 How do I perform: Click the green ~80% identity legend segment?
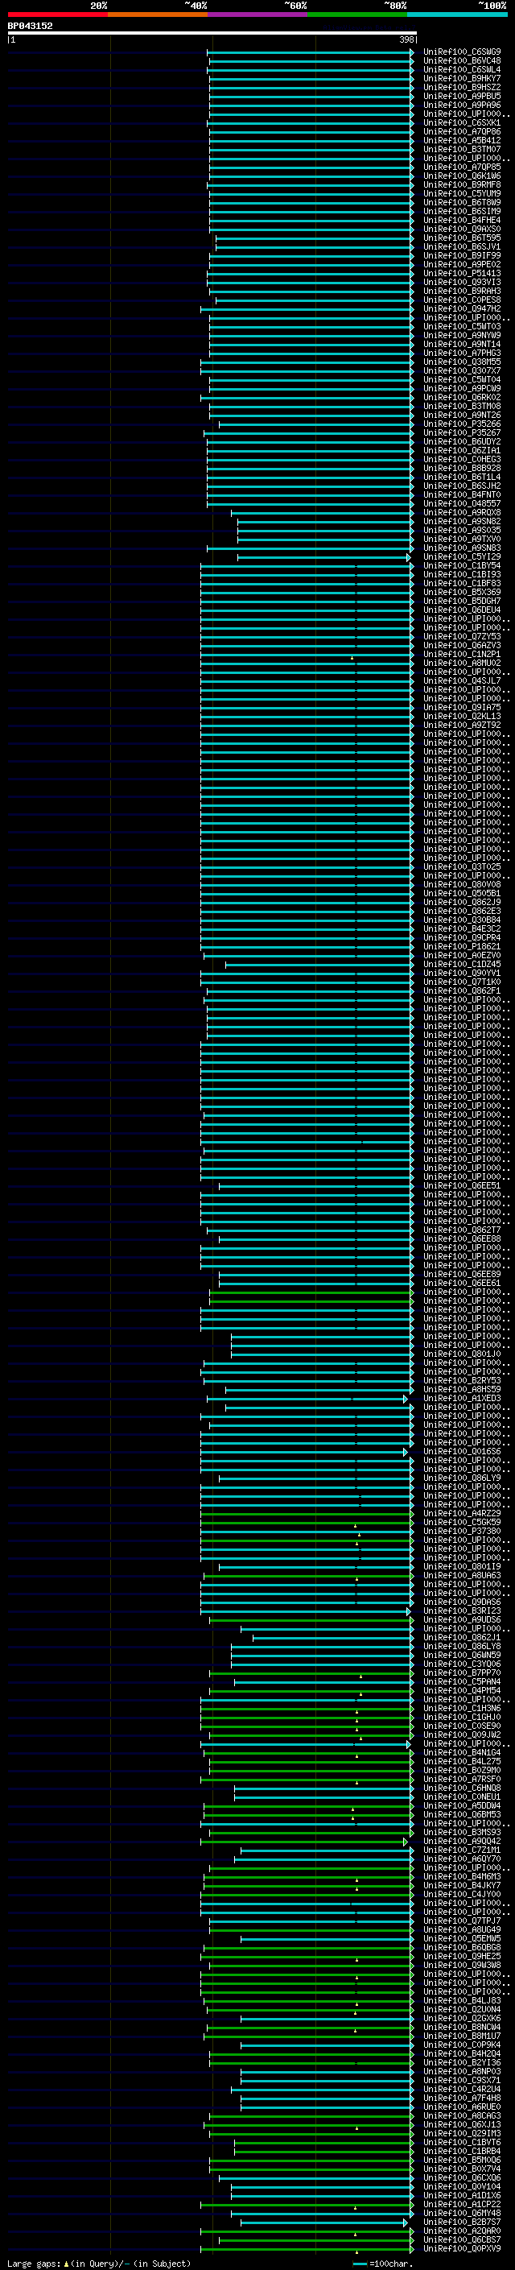click(x=357, y=14)
